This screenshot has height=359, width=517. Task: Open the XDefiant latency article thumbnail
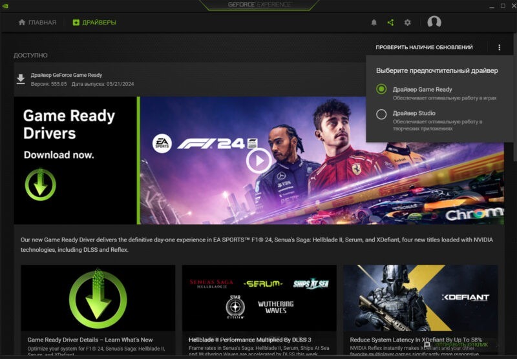tap(420, 298)
